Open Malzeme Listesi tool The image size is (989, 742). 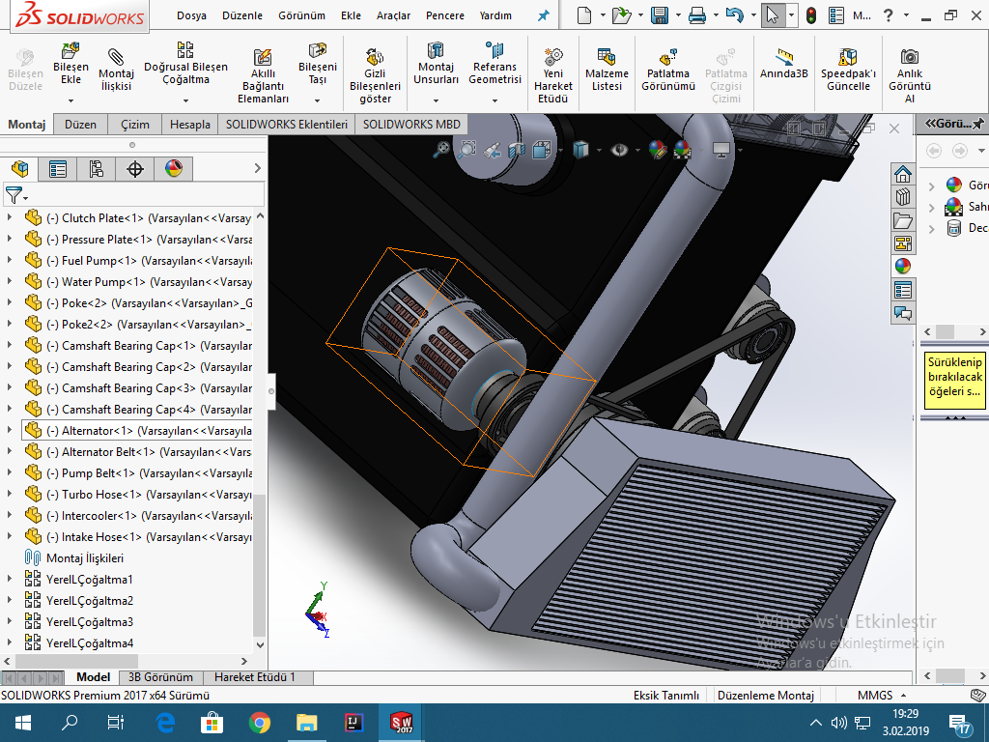click(607, 70)
